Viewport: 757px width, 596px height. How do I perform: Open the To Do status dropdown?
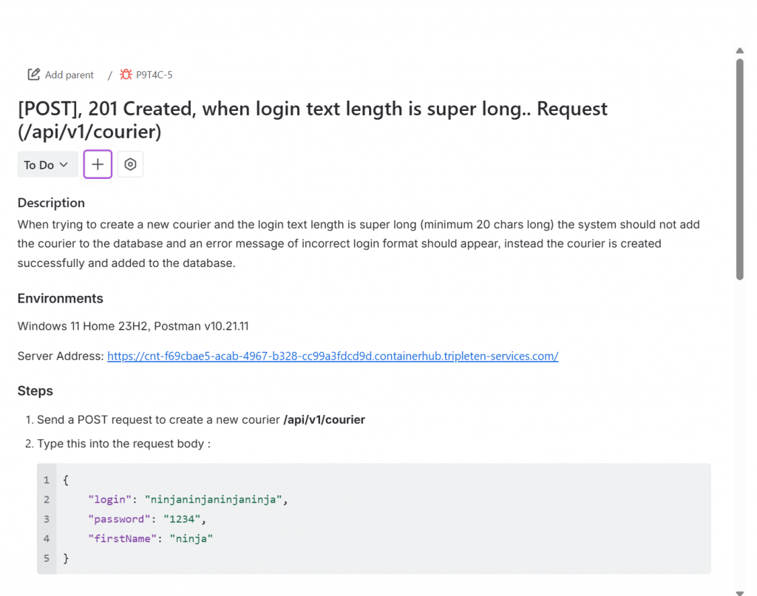coord(47,165)
